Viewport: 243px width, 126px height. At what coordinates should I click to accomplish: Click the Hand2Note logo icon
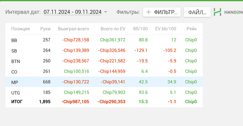click(217, 12)
